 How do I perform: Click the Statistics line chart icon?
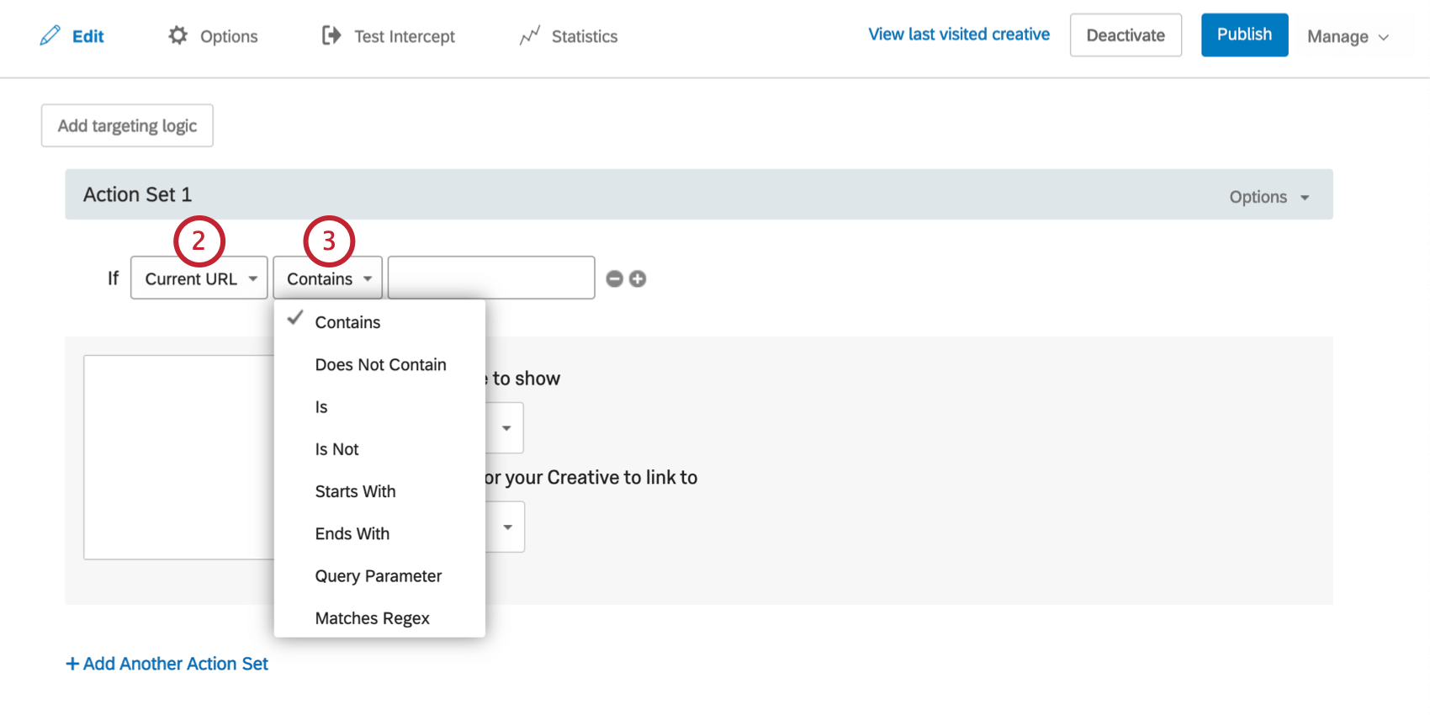click(x=529, y=35)
